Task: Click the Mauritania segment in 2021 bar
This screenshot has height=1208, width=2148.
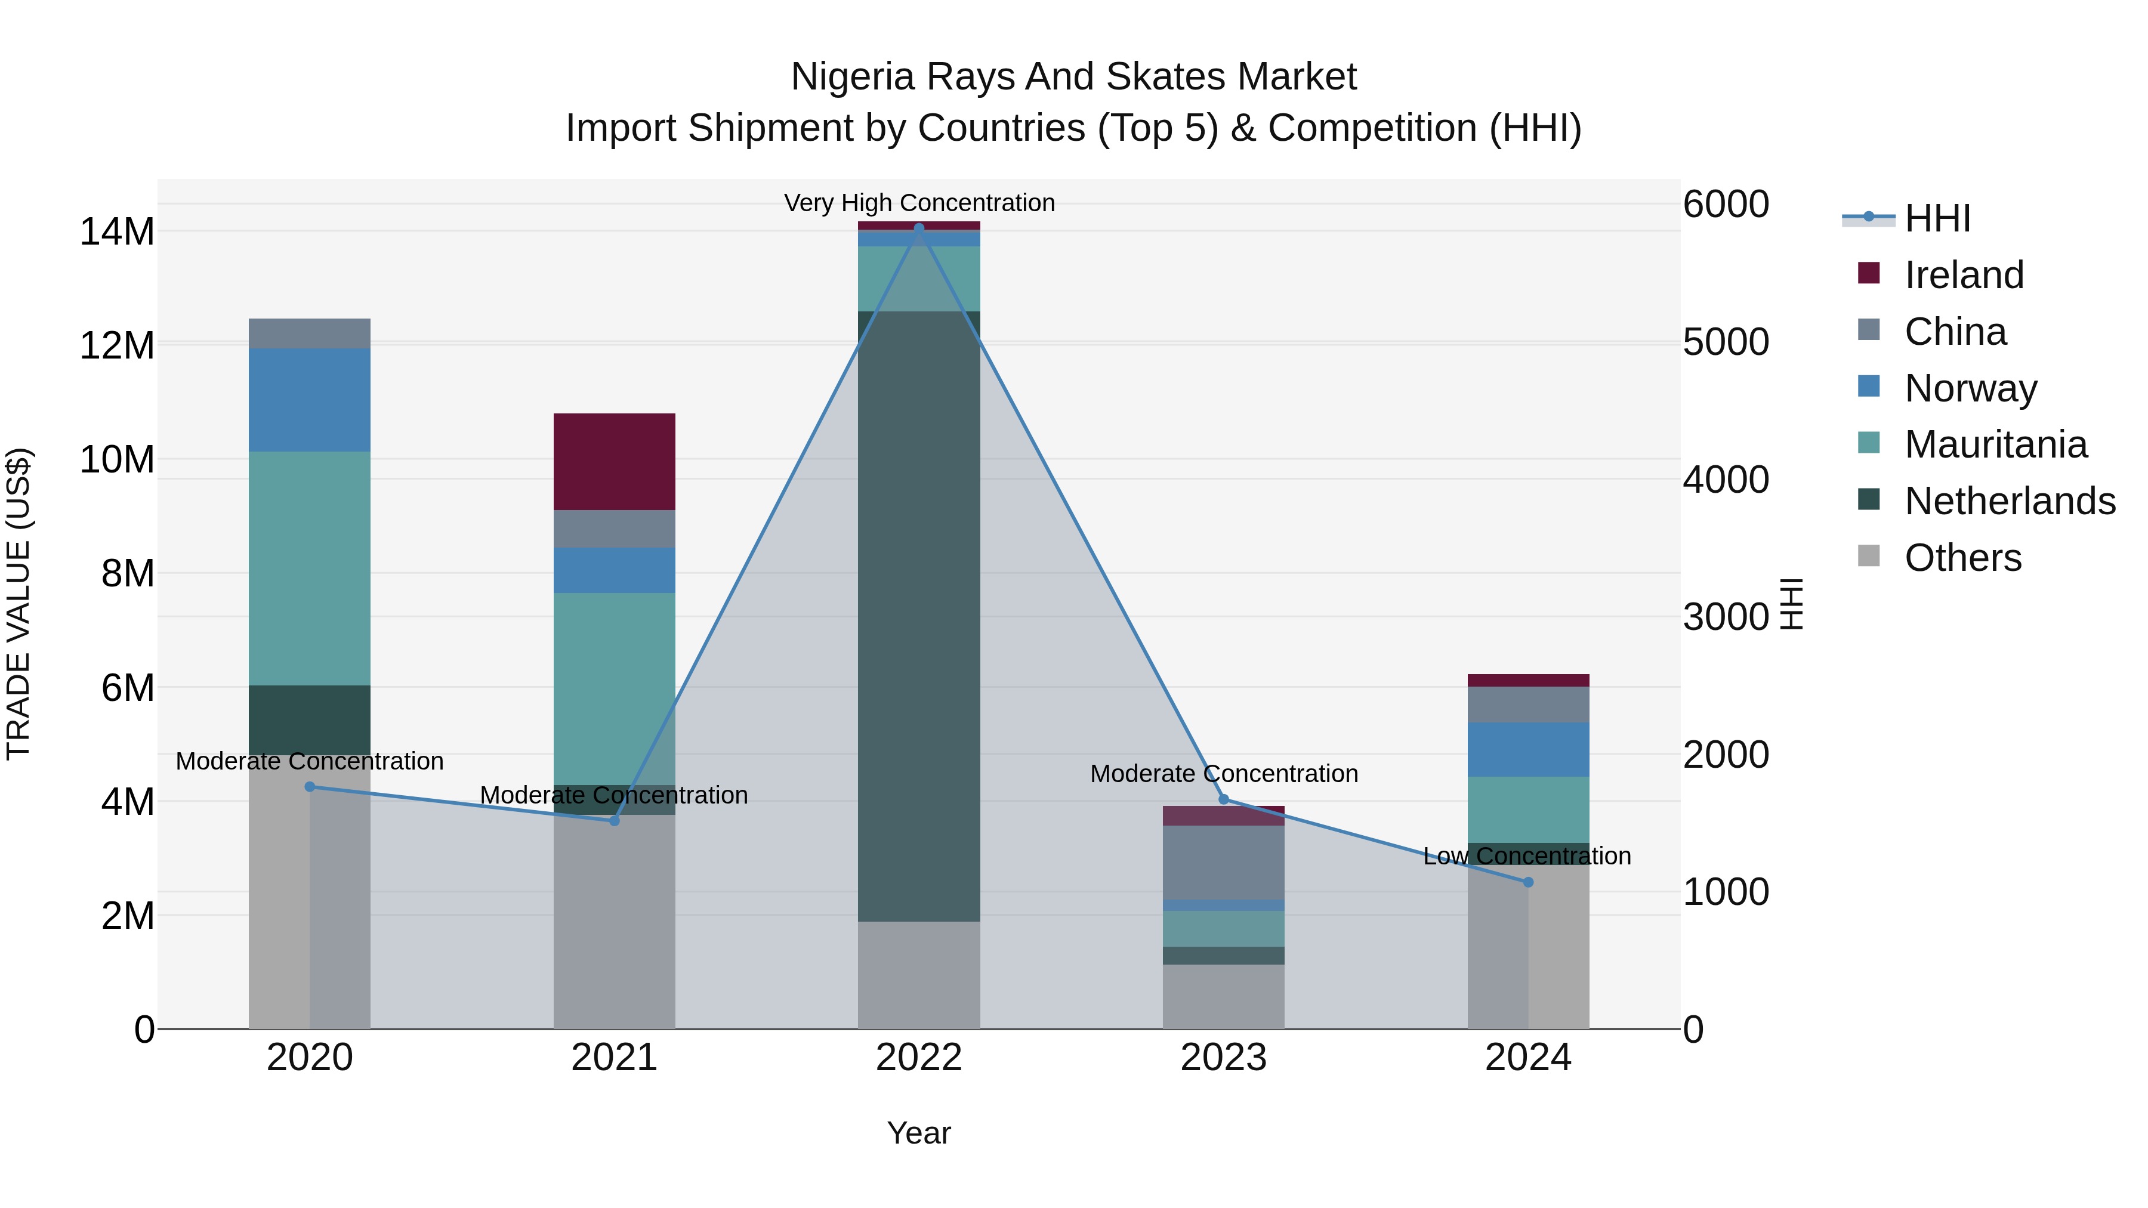Action: [615, 690]
